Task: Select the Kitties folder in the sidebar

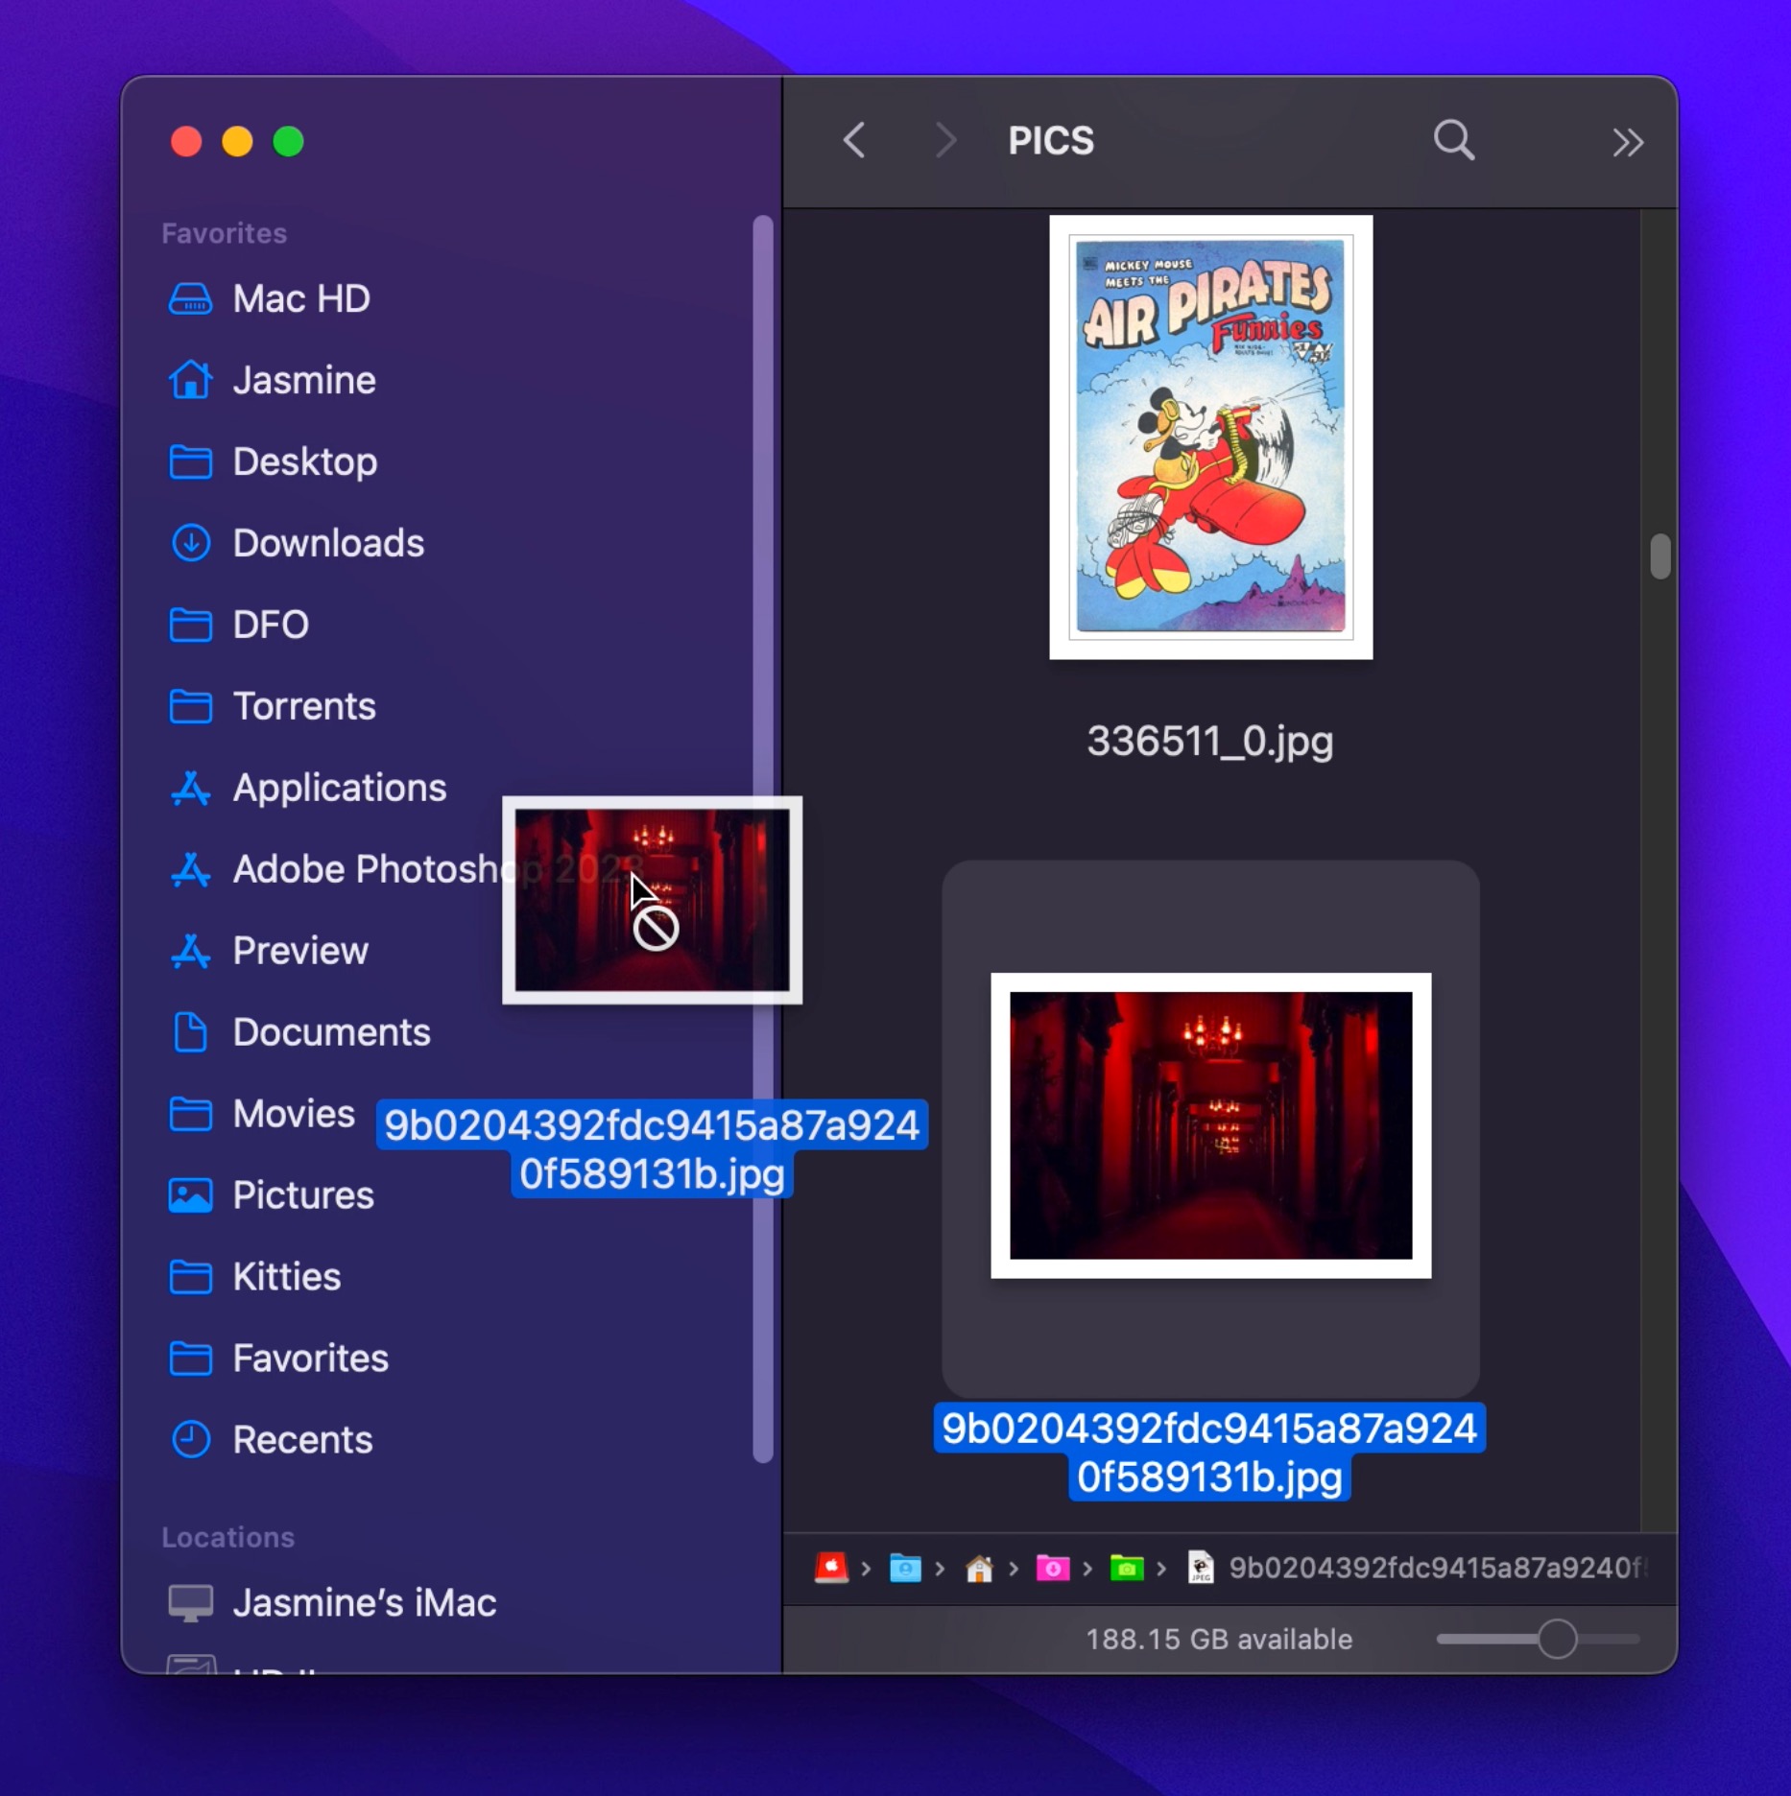Action: (254, 1277)
